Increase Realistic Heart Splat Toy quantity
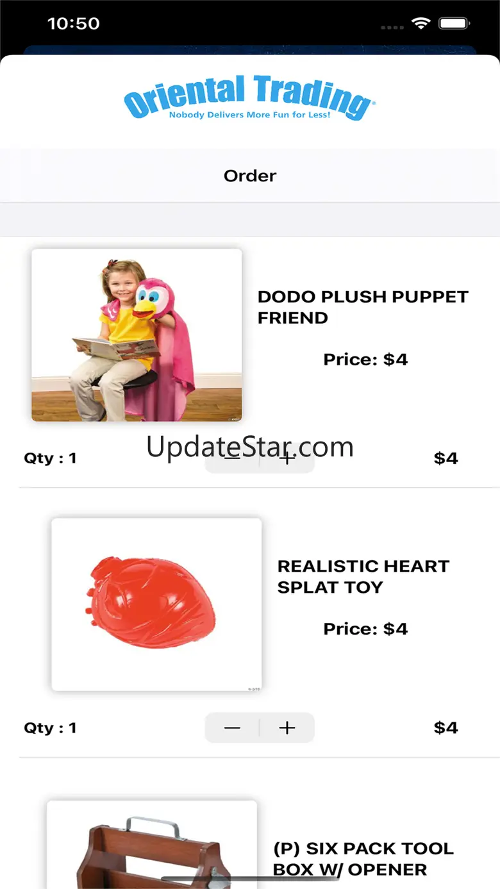The image size is (500, 889). point(287,727)
